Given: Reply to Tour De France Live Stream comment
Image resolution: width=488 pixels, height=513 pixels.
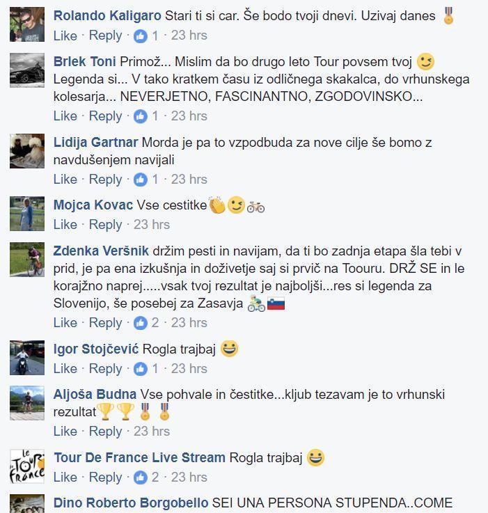Looking at the screenshot, I should (x=105, y=478).
